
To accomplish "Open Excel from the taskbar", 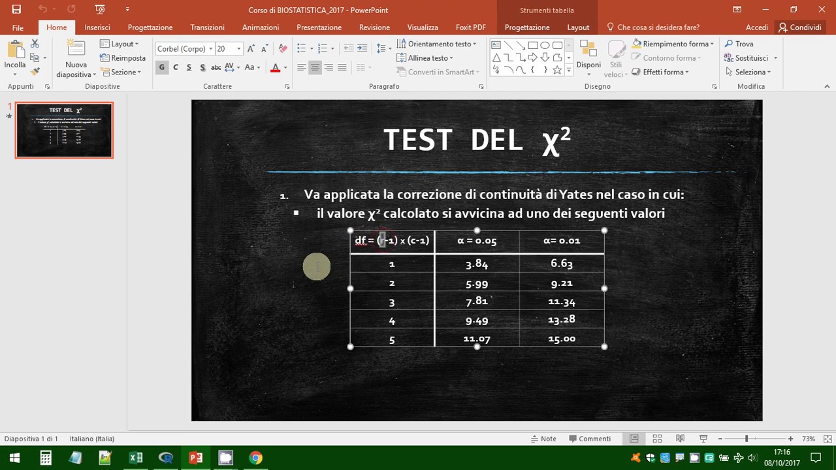I will tap(136, 458).
